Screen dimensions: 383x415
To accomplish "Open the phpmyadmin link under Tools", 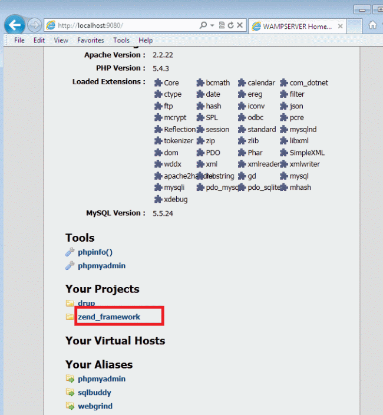I will point(101,266).
